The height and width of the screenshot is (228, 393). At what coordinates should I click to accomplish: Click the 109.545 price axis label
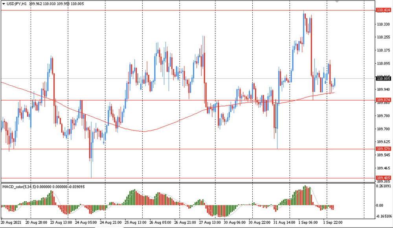point(384,155)
